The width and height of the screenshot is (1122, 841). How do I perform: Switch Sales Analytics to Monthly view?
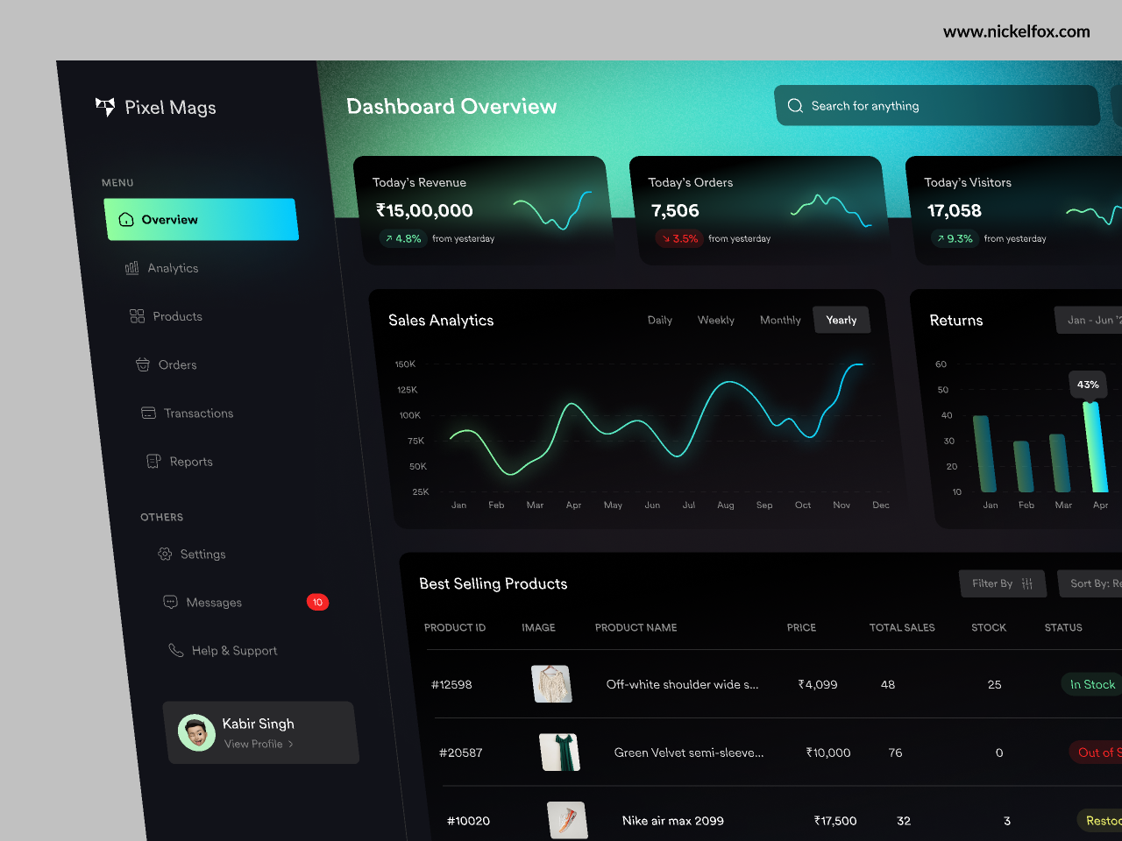pyautogui.click(x=779, y=320)
